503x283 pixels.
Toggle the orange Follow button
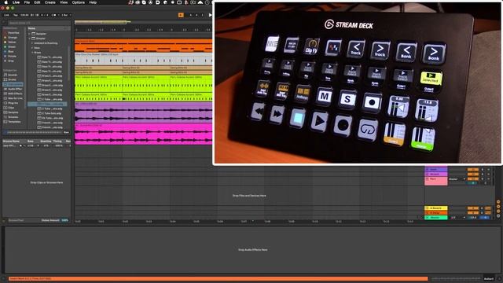point(181,15)
